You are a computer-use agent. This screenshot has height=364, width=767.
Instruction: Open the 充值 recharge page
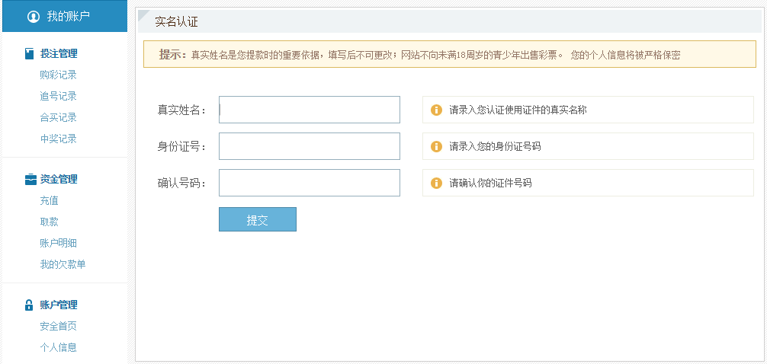pos(49,201)
